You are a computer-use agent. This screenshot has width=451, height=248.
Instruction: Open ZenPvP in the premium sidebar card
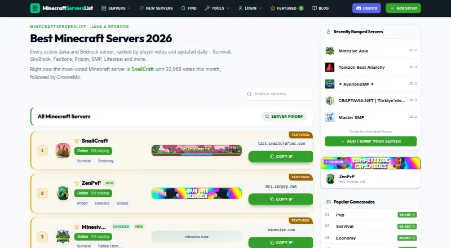coord(347,176)
